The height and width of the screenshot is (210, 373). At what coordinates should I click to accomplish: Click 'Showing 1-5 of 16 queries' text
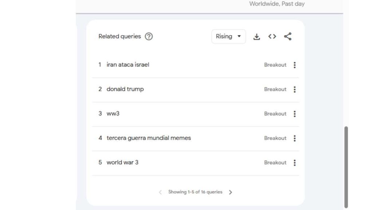tap(196, 192)
